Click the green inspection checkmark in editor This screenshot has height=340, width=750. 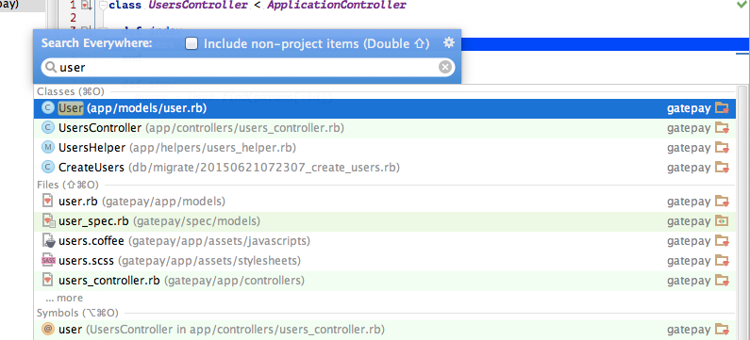pos(742,5)
